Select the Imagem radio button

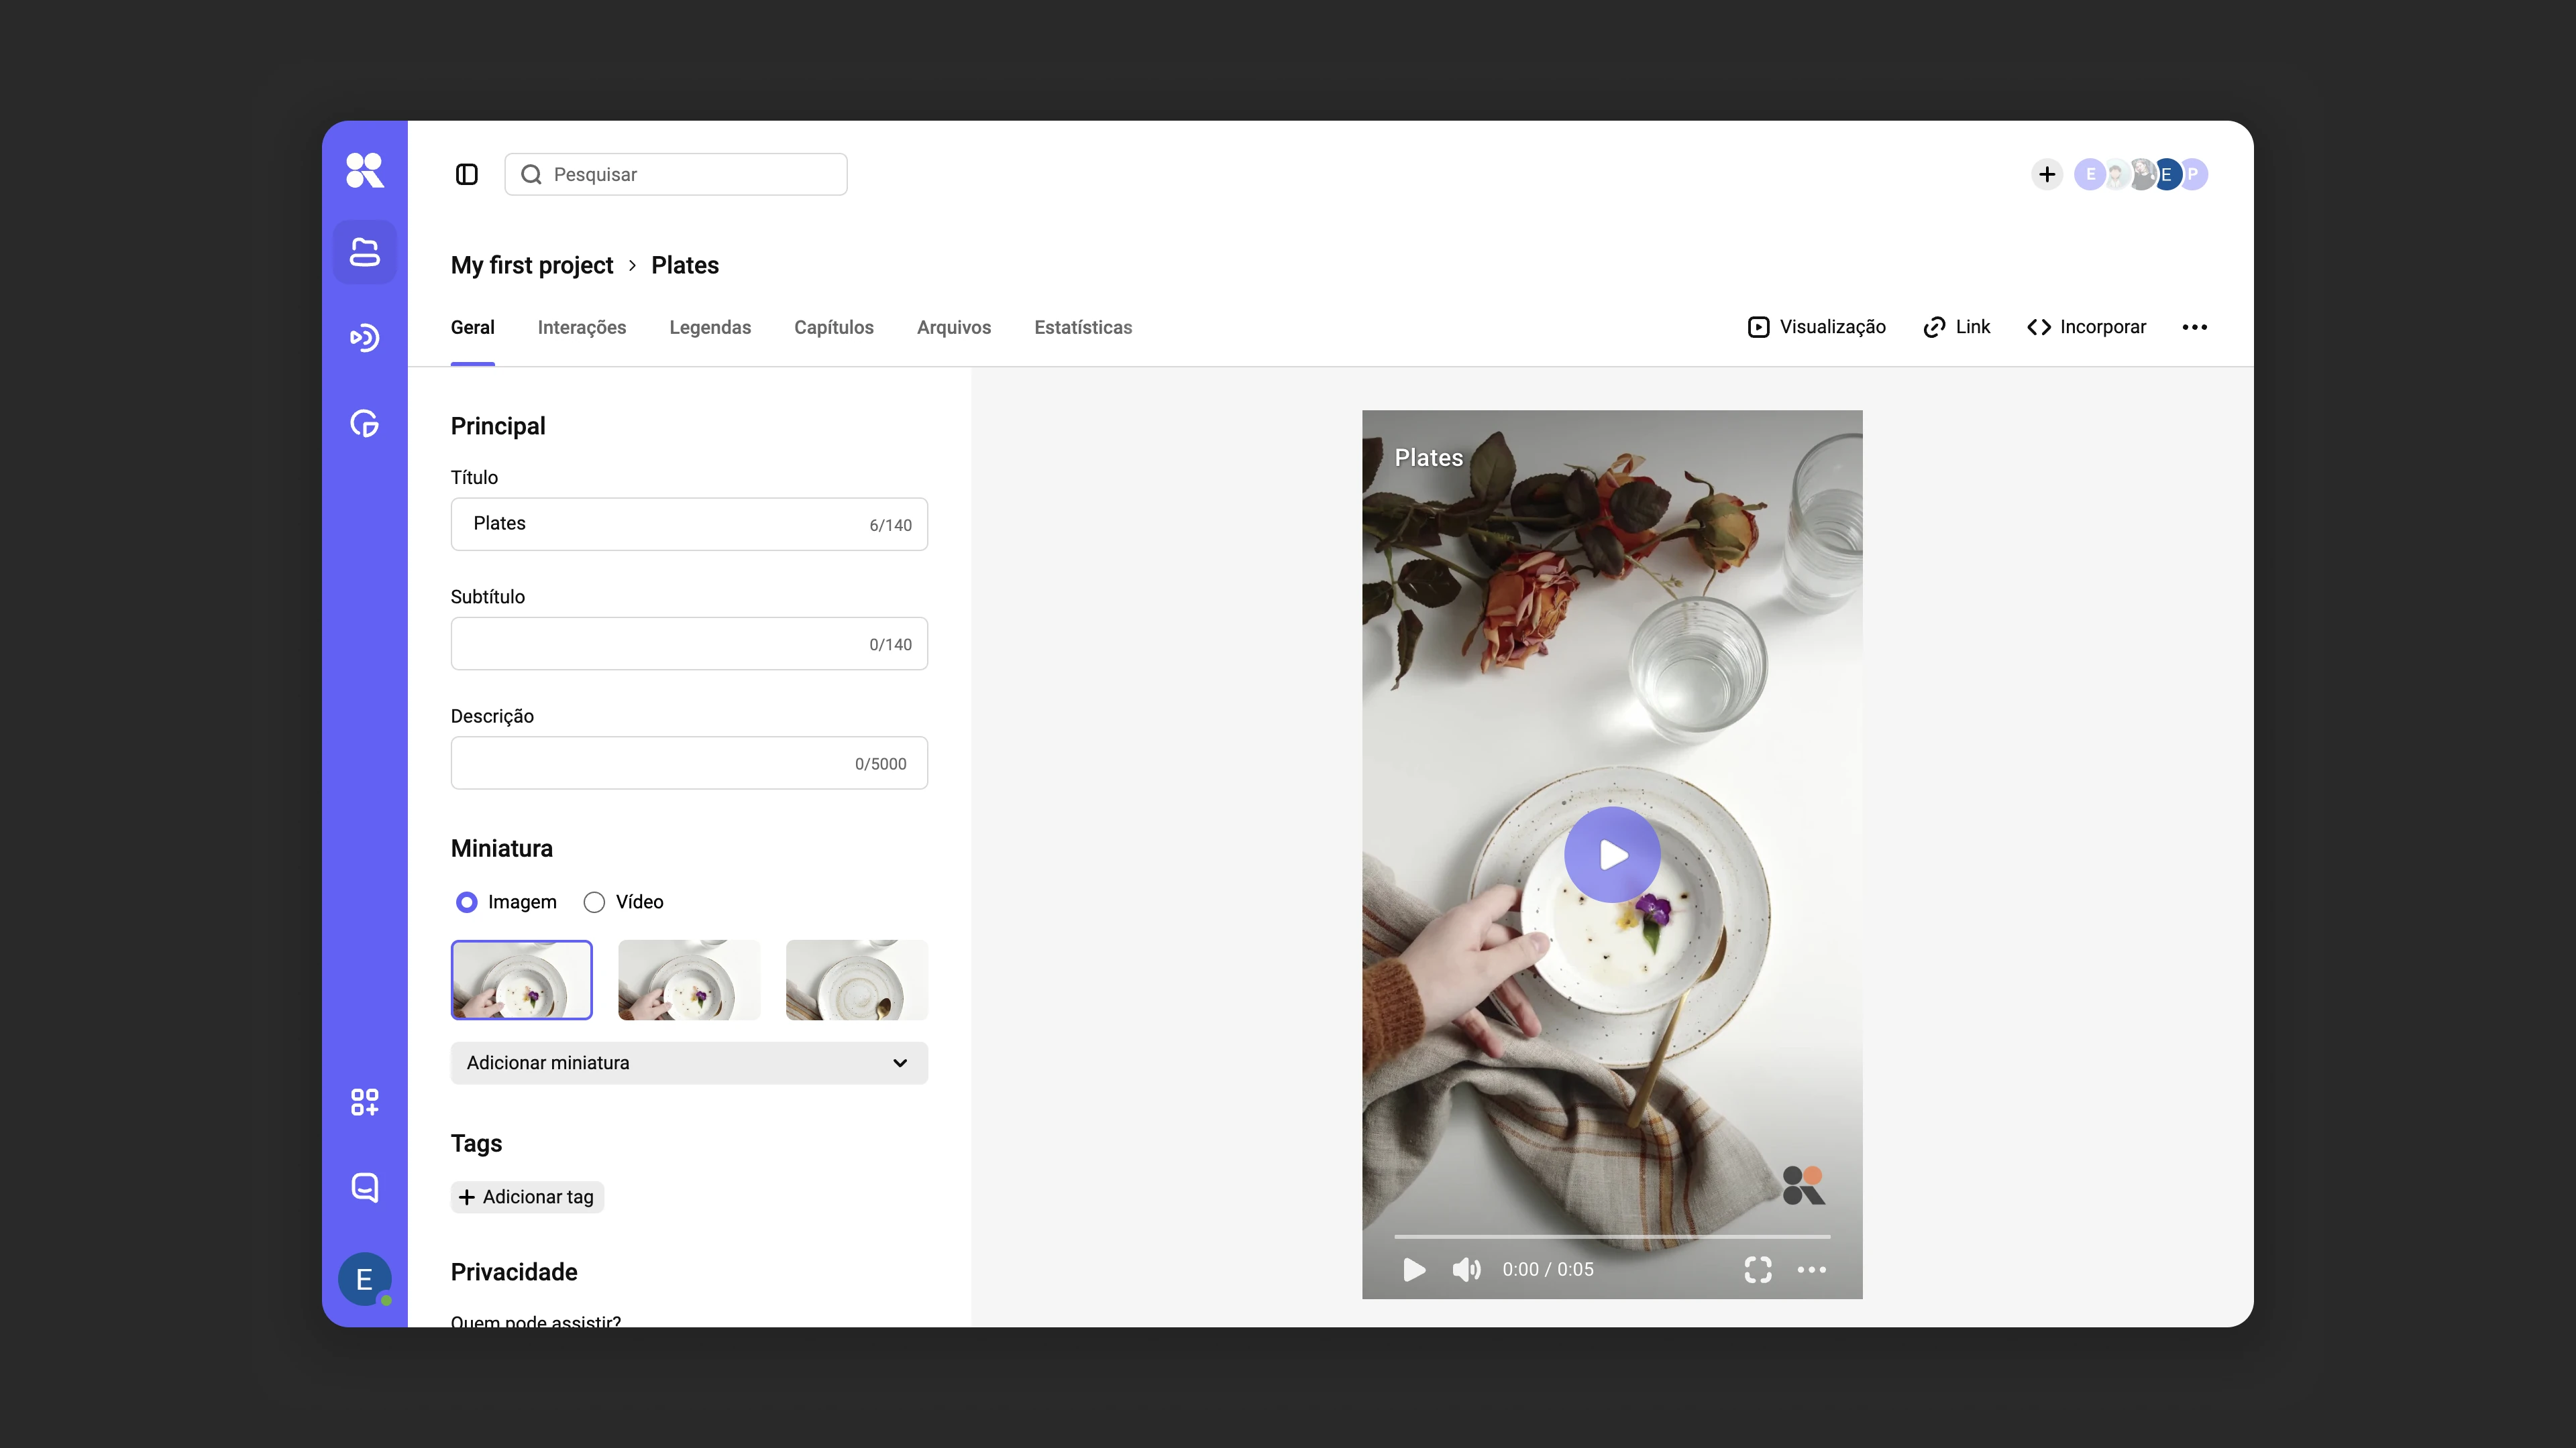[466, 902]
